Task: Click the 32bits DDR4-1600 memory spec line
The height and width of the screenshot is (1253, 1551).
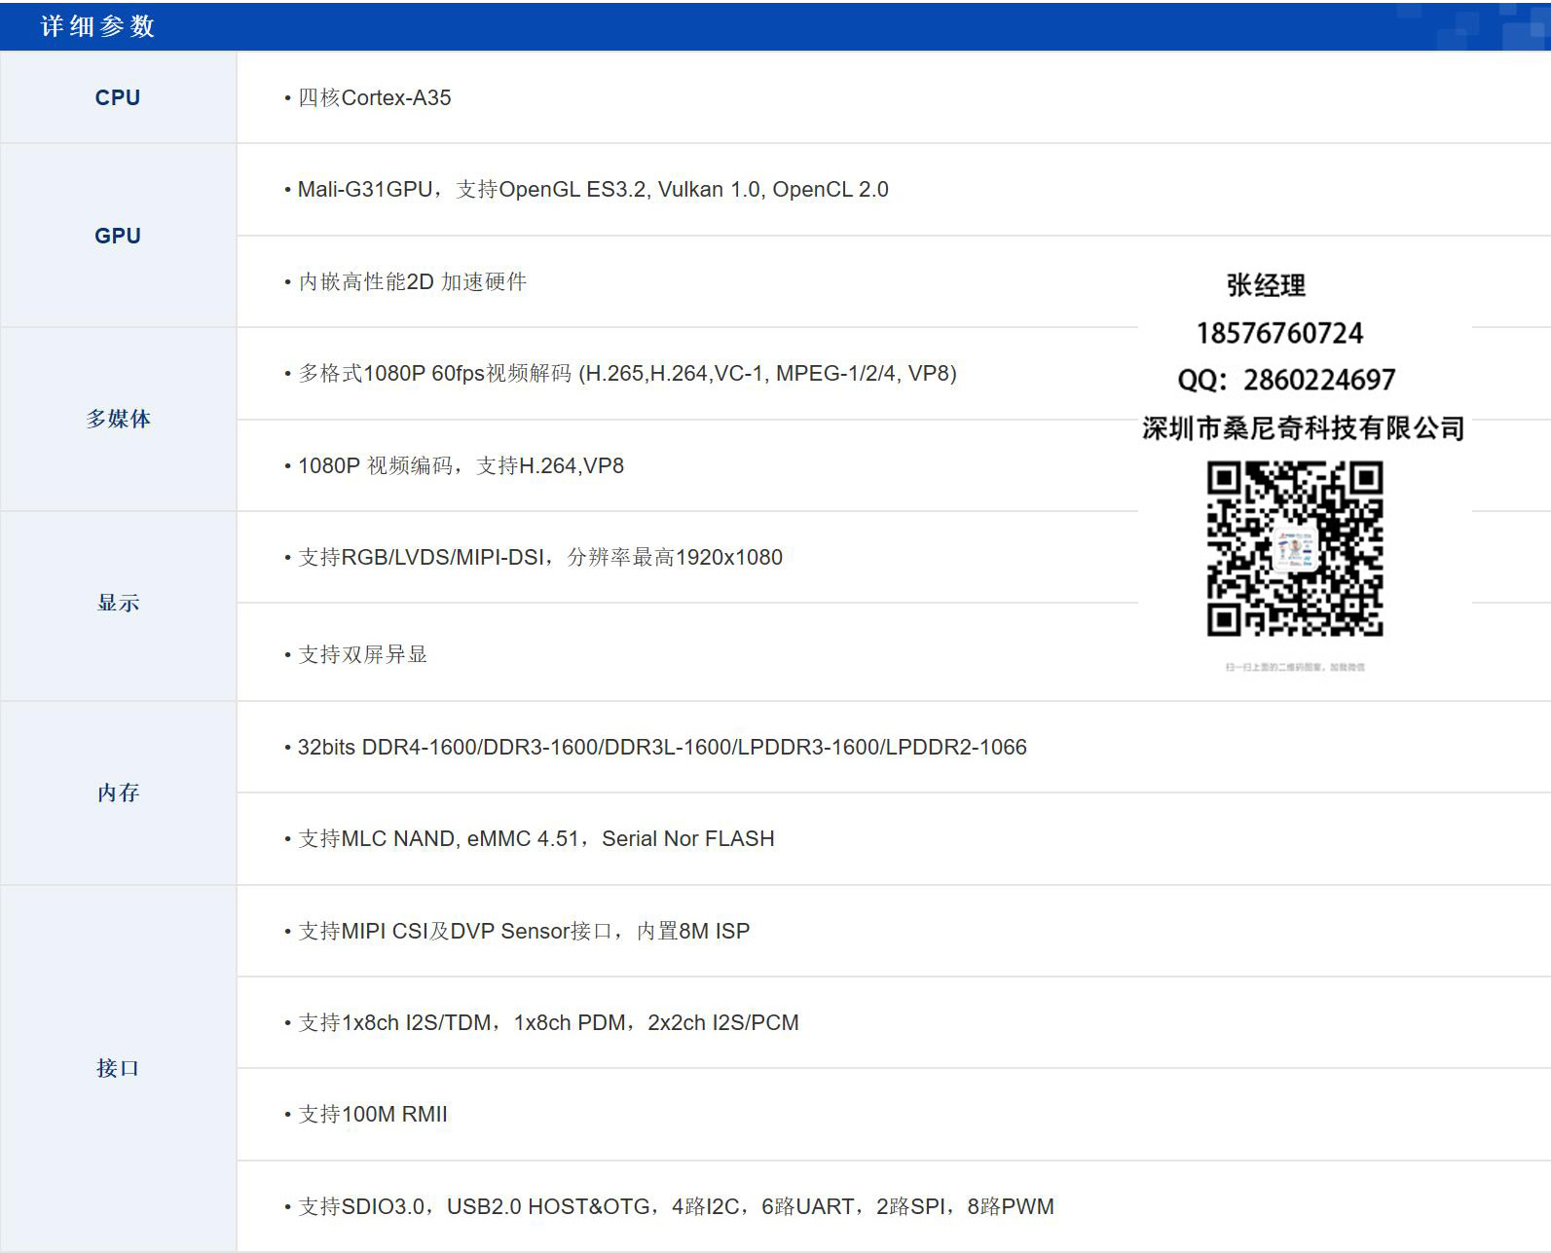Action: (x=661, y=747)
